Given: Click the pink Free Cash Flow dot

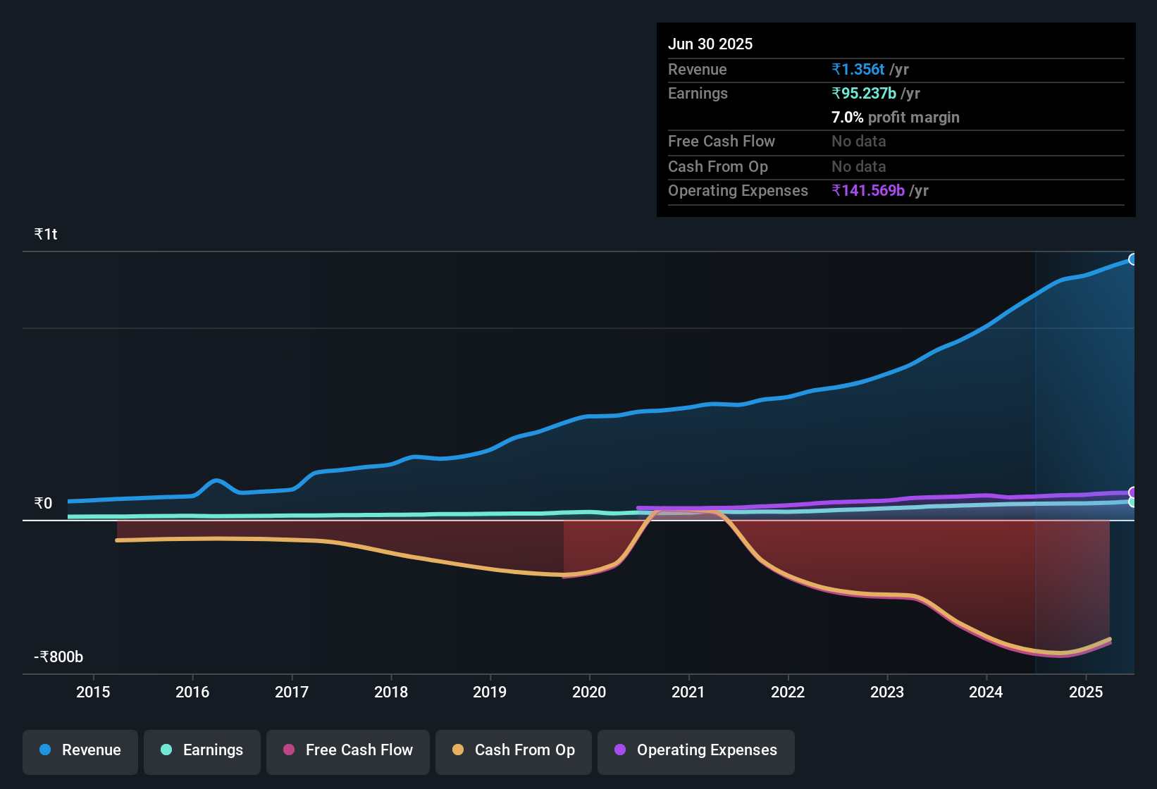Looking at the screenshot, I should point(288,750).
